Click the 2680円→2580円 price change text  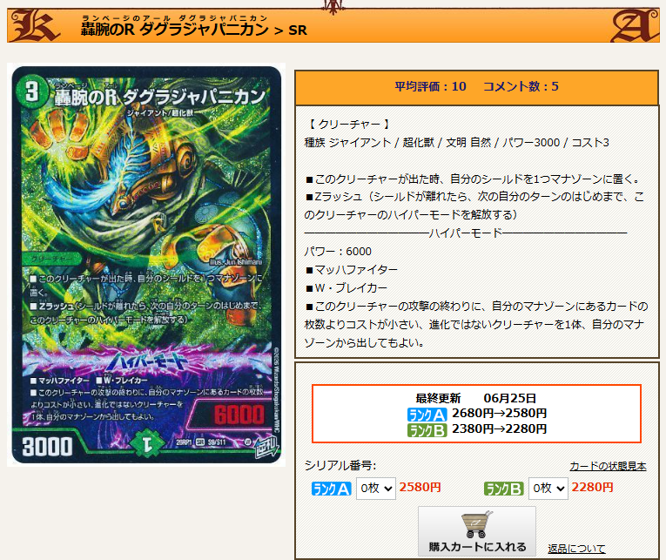[x=499, y=413]
